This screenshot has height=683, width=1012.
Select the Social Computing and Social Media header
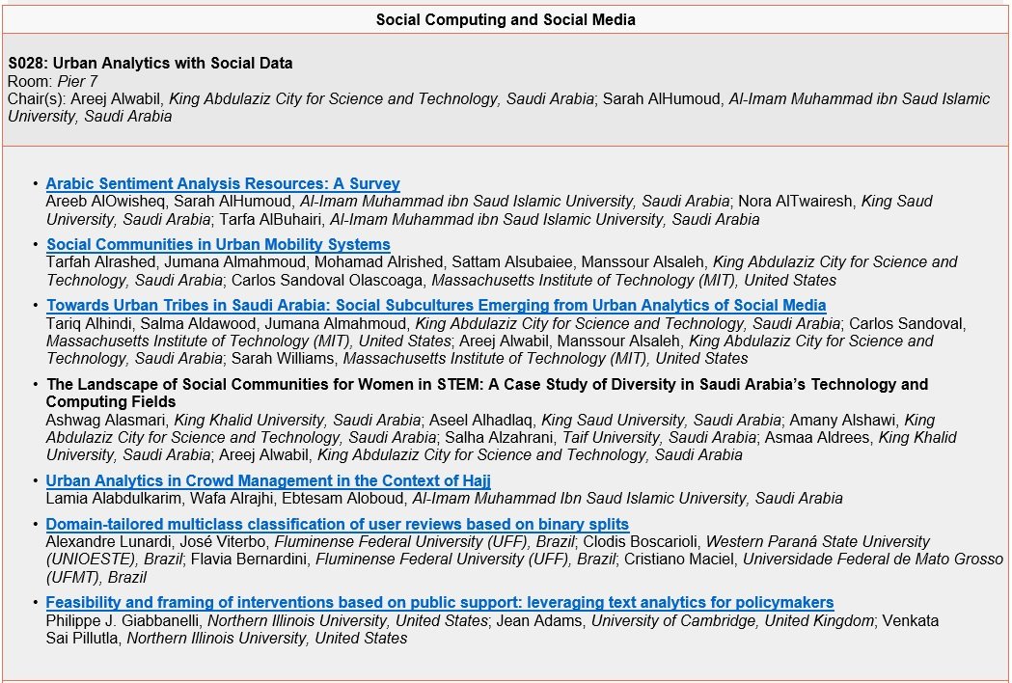coord(506,19)
